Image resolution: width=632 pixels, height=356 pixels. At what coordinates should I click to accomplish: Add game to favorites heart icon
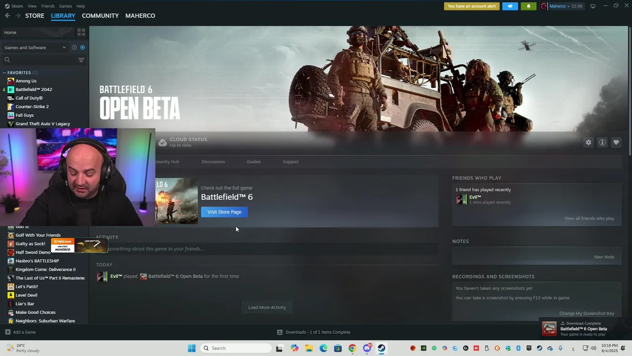pyautogui.click(x=616, y=142)
